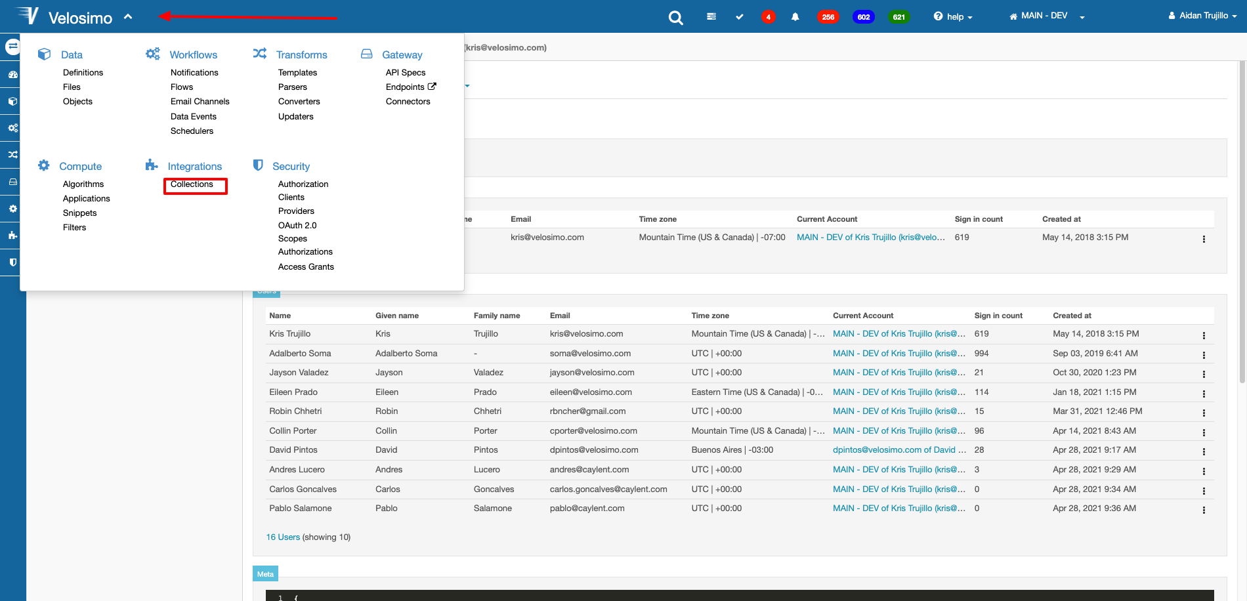This screenshot has width=1247, height=601.
Task: Open row actions for Eileen Prado user
Action: (x=1204, y=394)
